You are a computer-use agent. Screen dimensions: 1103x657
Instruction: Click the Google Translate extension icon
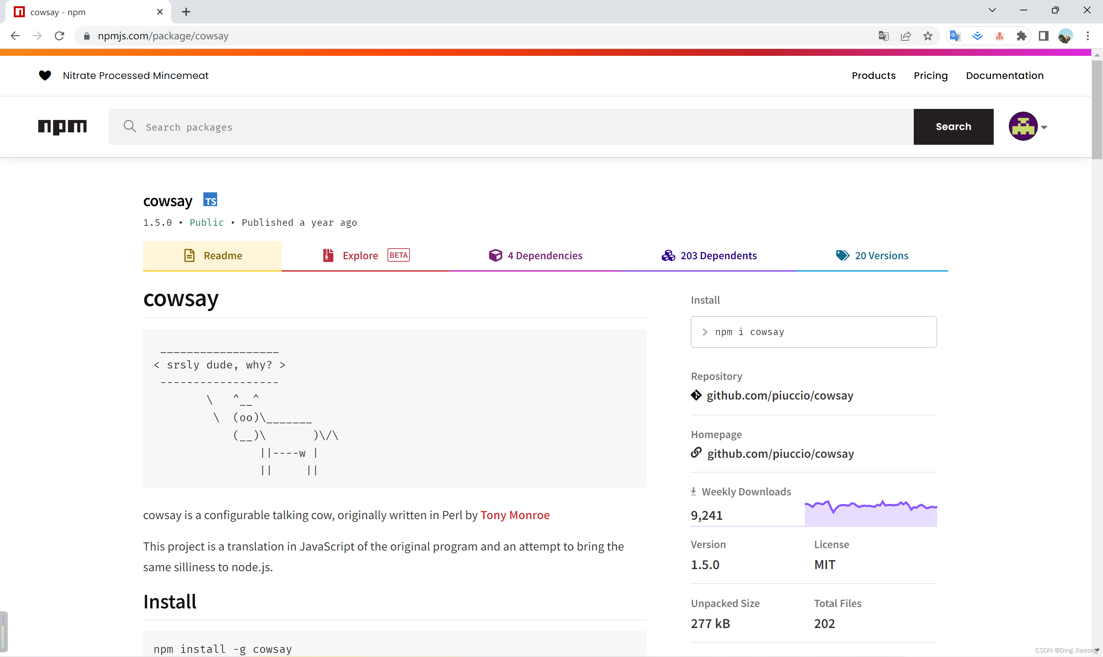(x=955, y=36)
